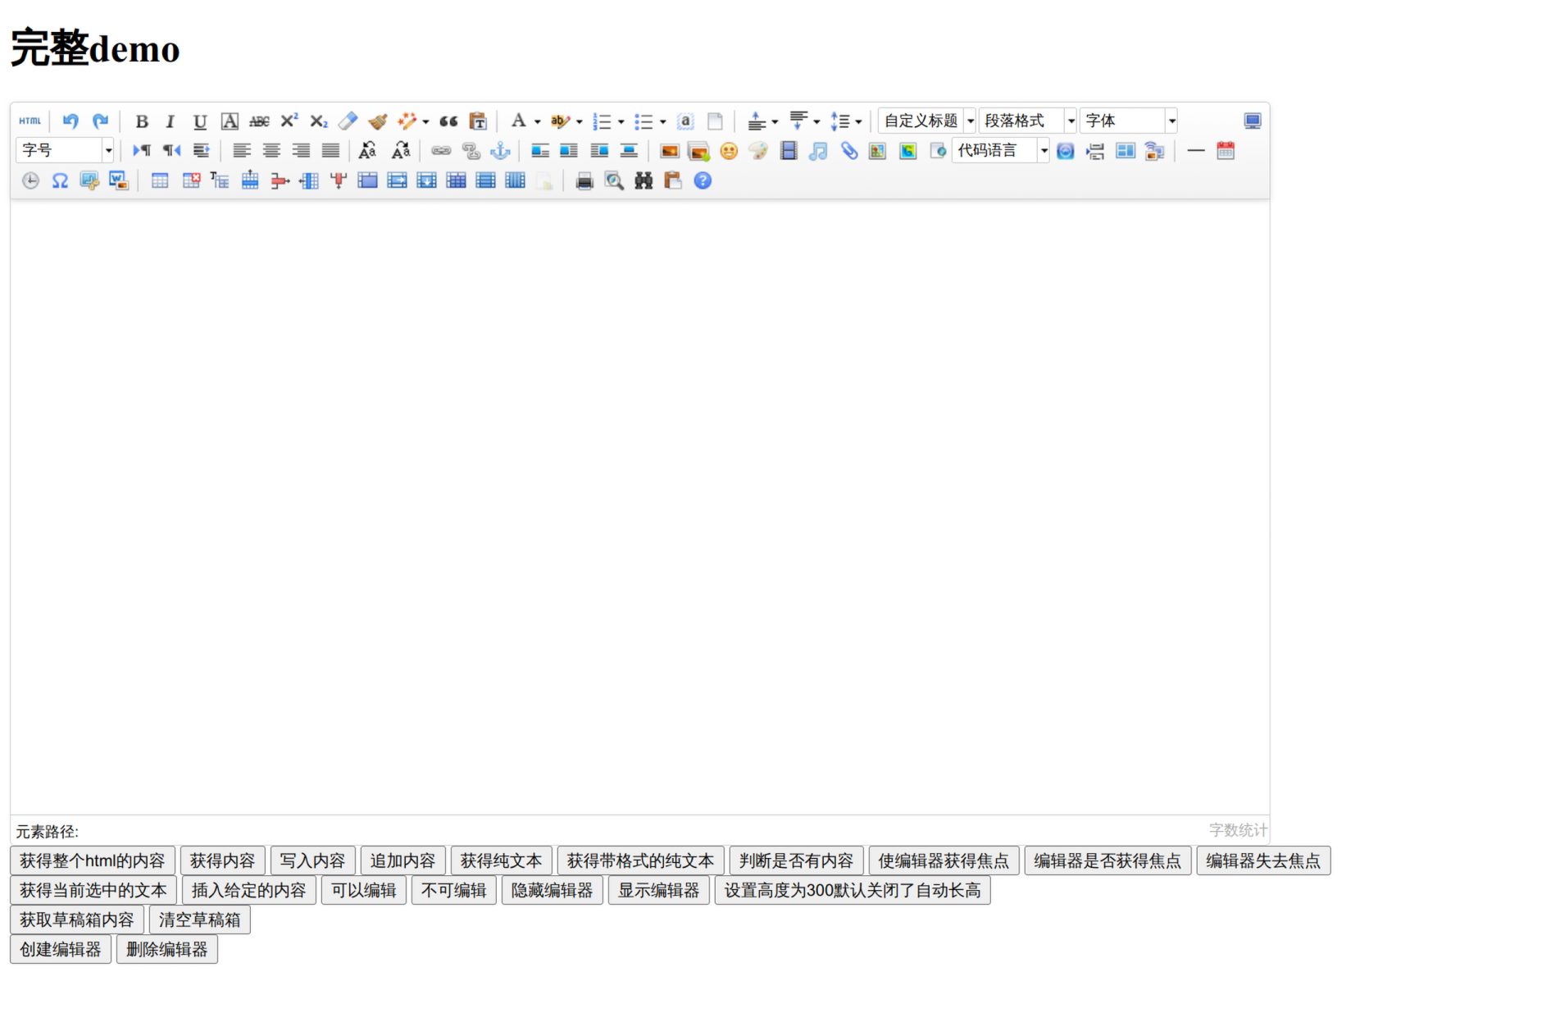Open the font color palette arrow
1542x1013 pixels.
tap(538, 122)
